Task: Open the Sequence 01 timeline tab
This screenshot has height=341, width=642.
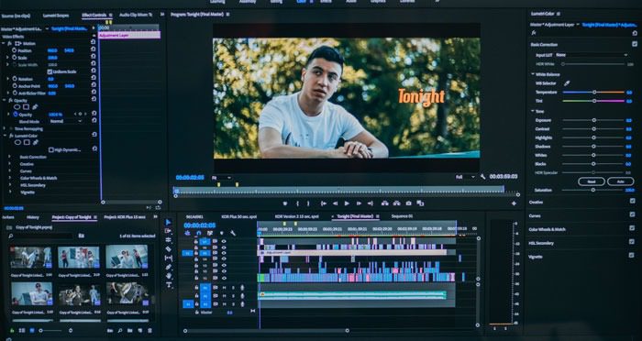Action: point(402,216)
